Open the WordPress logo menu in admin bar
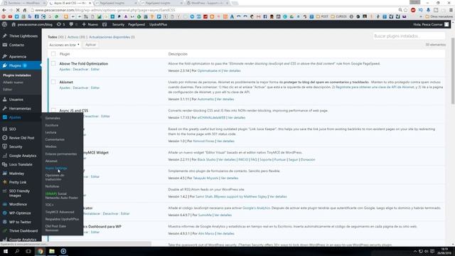The image size is (455, 256). pos(4,24)
